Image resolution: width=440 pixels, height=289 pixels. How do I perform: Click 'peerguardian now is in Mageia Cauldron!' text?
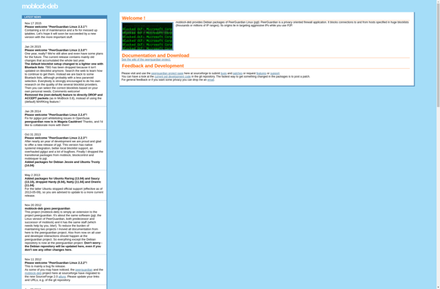(x=54, y=122)
